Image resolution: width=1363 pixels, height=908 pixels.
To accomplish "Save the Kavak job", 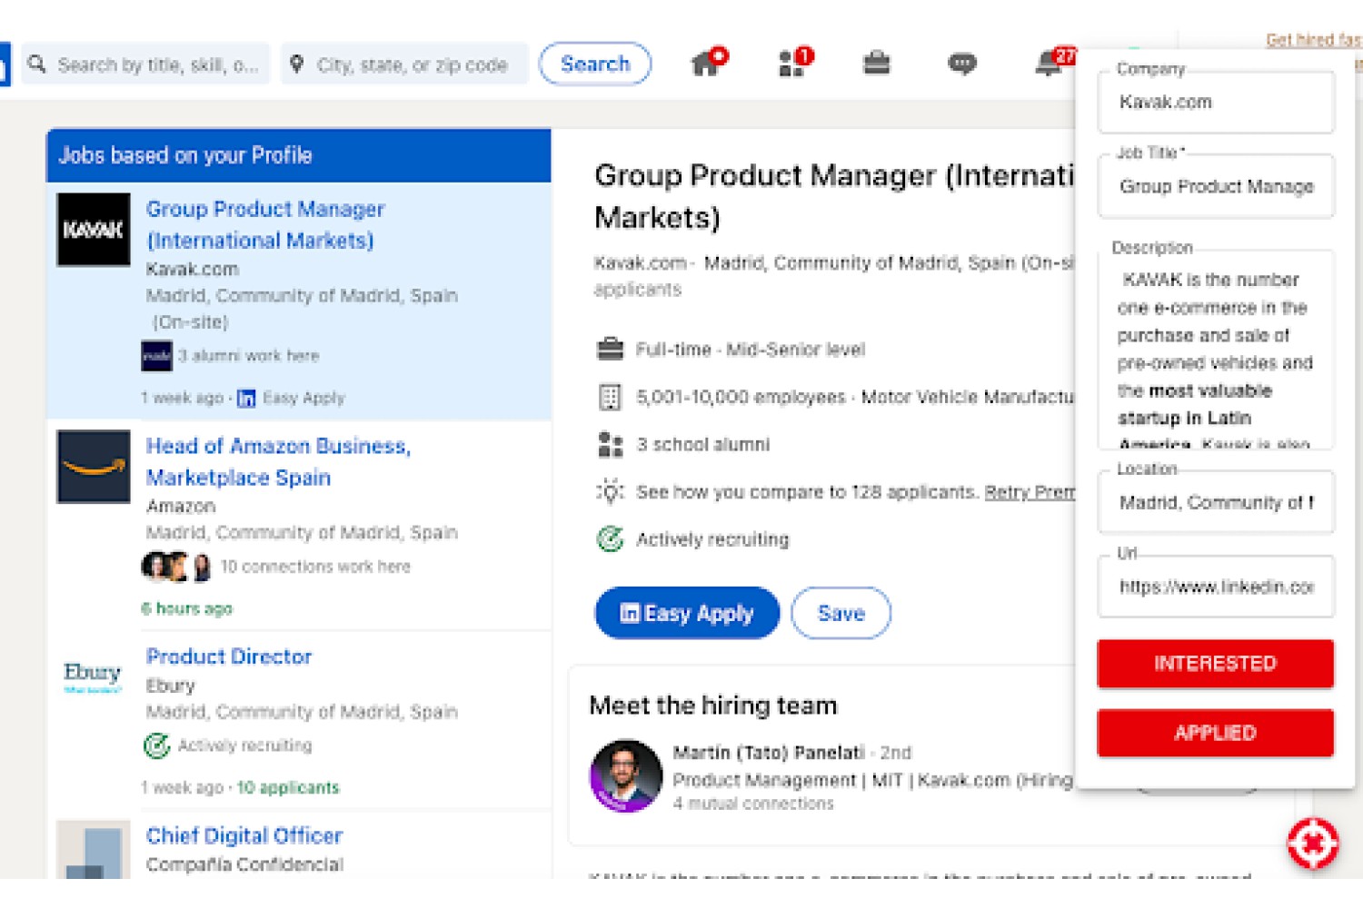I will tap(841, 614).
